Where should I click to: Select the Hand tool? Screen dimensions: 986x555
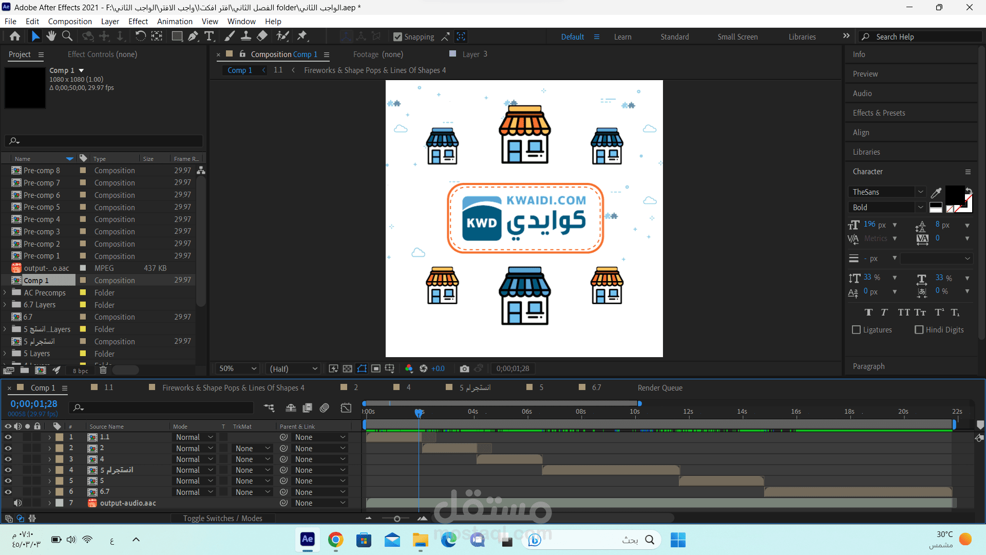coord(51,36)
